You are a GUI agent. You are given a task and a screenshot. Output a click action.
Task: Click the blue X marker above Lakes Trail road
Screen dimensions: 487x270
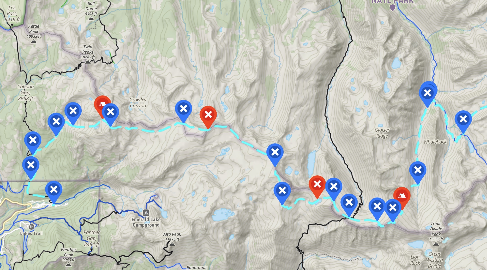pos(54,190)
